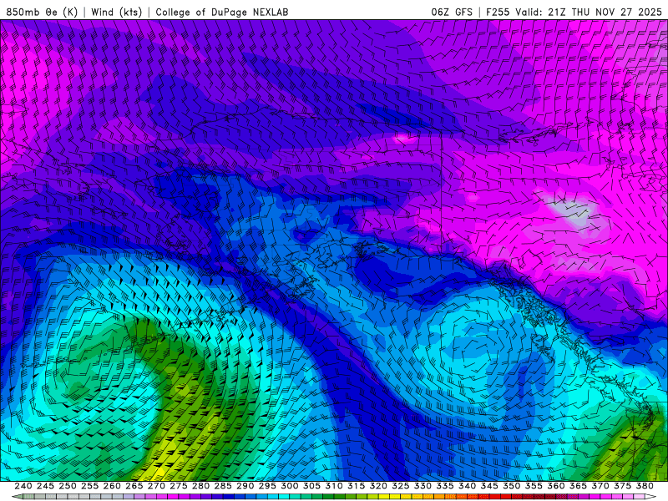Click the 330 legend label

pos(423,486)
